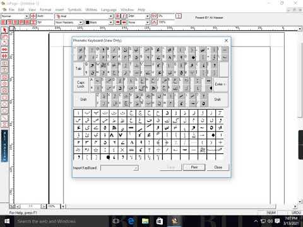Click the Caps Lock key on keyboard
The image size is (303, 227).
(81, 84)
